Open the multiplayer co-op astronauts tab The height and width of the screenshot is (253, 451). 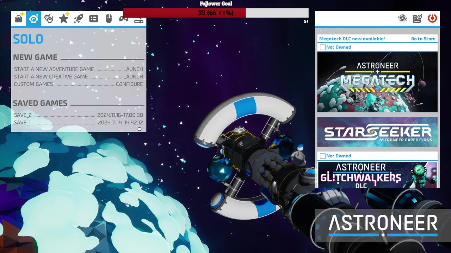(x=49, y=19)
